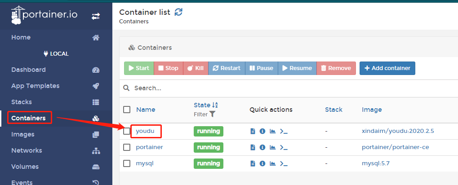Open console icon for youdu container
Image resolution: width=458 pixels, height=185 pixels.
point(284,131)
